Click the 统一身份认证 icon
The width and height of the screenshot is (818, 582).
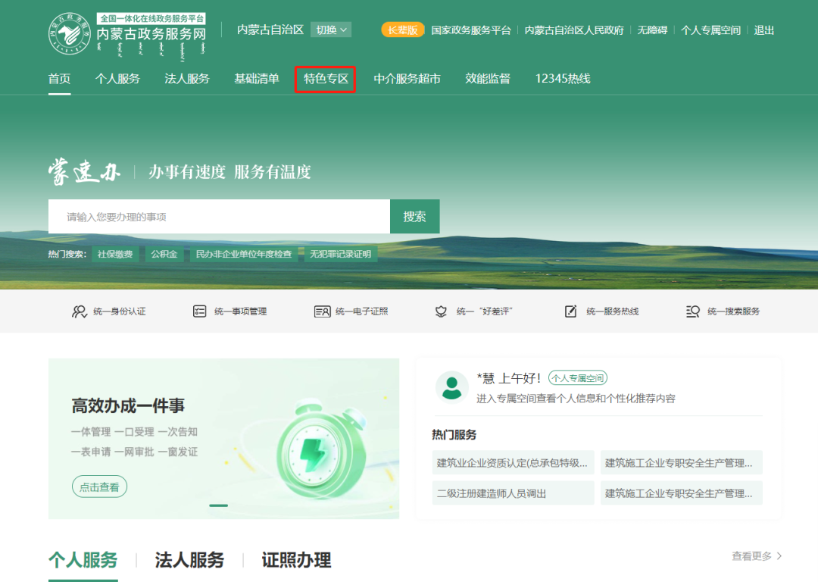tap(80, 311)
